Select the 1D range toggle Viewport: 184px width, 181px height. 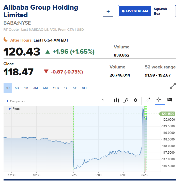8,88
